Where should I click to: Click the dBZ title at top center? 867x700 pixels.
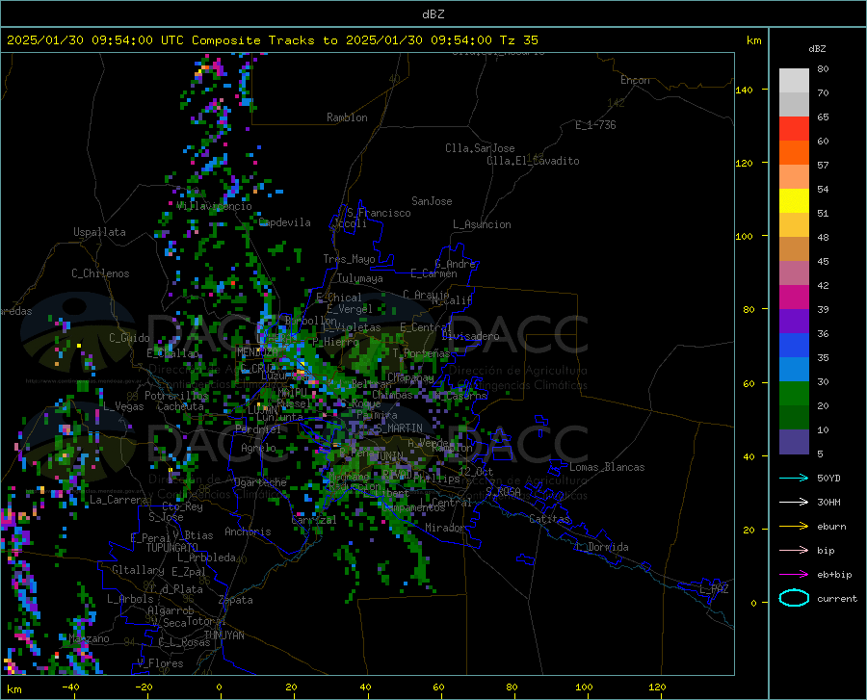[433, 14]
